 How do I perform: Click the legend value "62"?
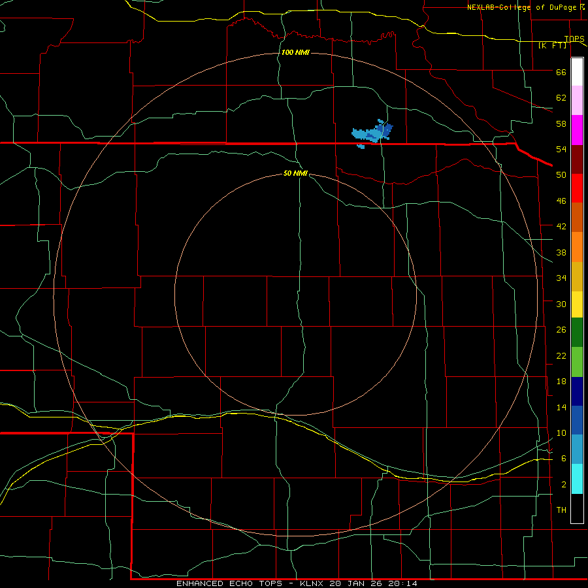pos(561,98)
